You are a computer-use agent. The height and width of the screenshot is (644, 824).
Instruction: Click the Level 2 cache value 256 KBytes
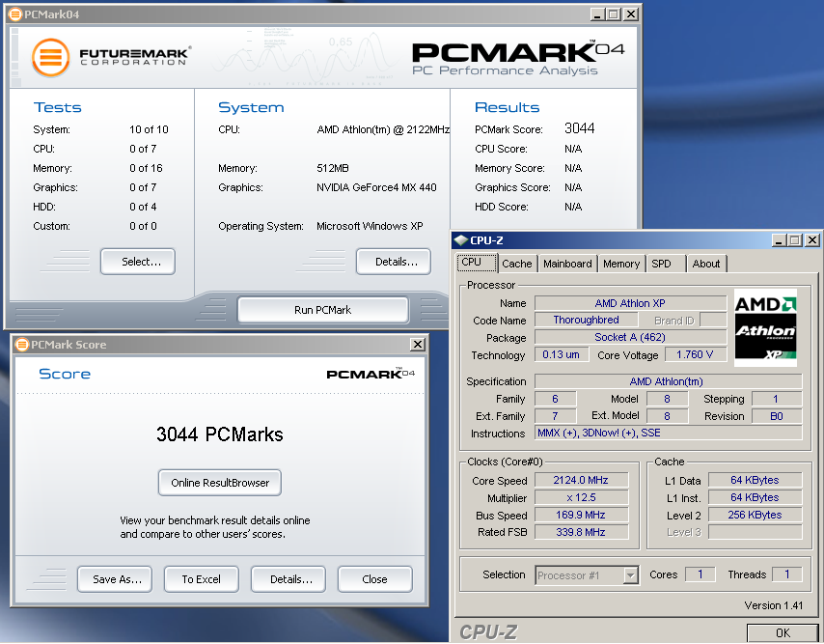(x=755, y=515)
